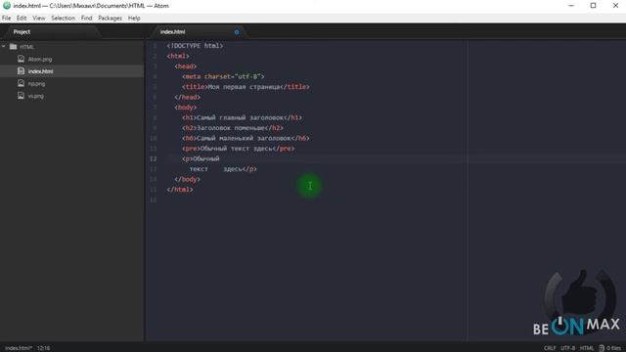The image size is (626, 352).
Task: Click index.html file name in status bar
Action: [19, 348]
